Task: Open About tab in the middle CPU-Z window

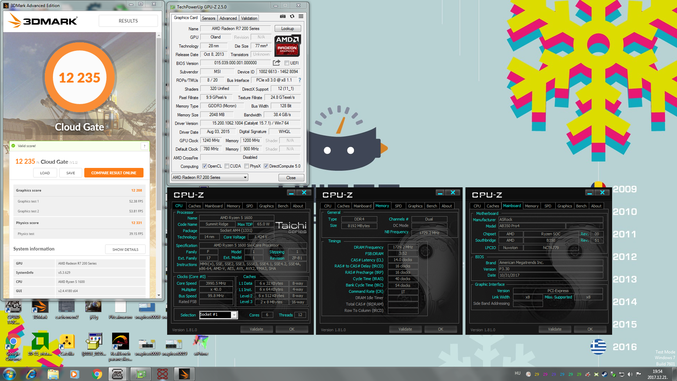Action: pos(447,206)
